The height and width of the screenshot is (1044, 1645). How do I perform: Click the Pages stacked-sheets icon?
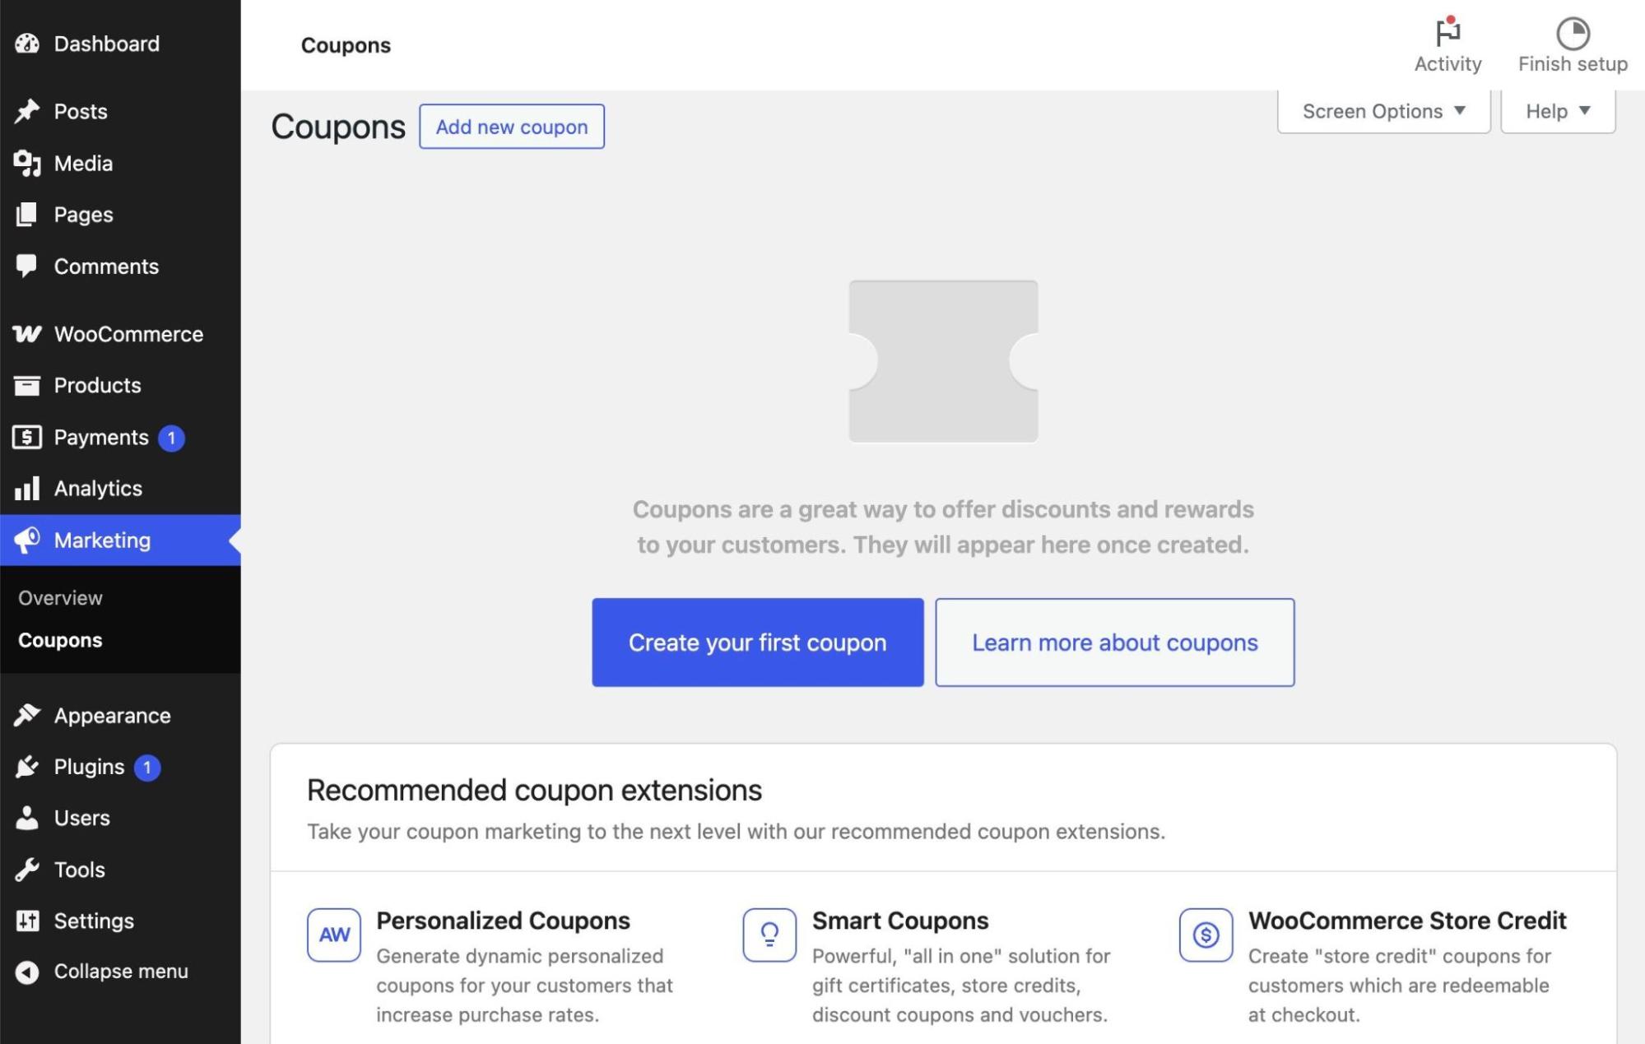(27, 215)
